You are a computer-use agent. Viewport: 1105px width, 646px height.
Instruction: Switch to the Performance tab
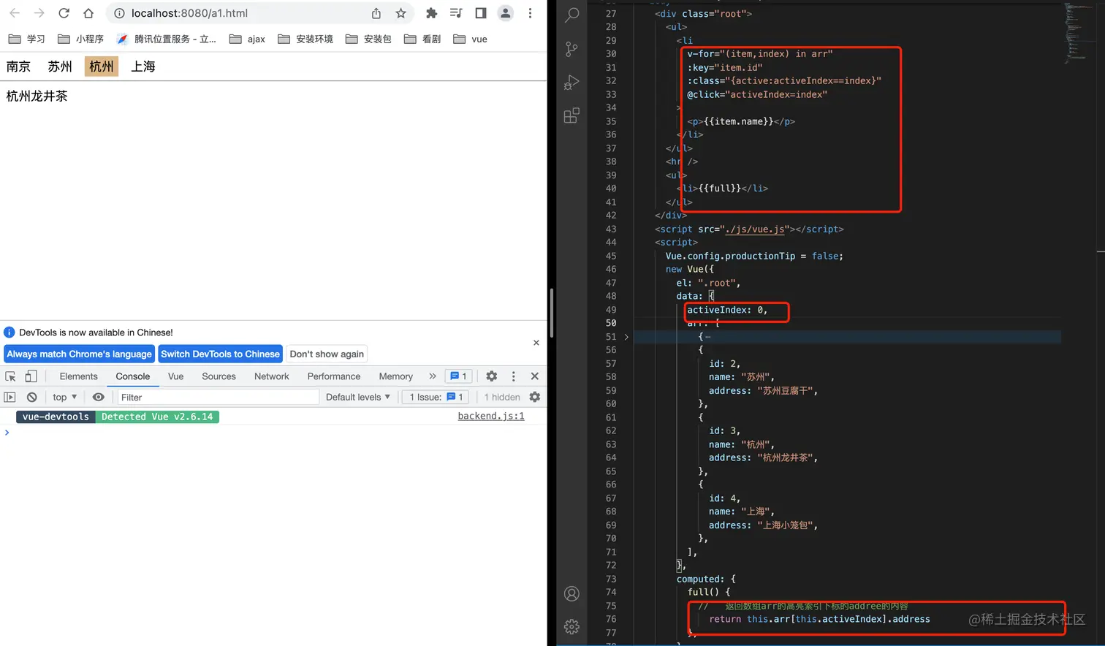(x=334, y=376)
